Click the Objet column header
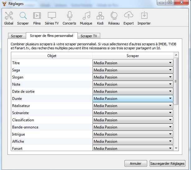 pos(52,56)
